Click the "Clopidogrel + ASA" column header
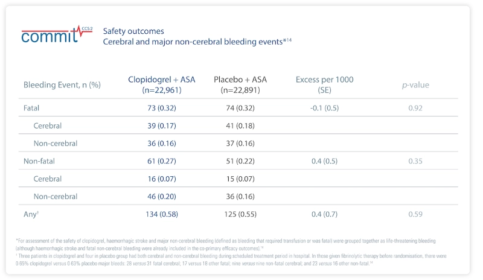Screen dimensions: 483x280 pos(157,85)
